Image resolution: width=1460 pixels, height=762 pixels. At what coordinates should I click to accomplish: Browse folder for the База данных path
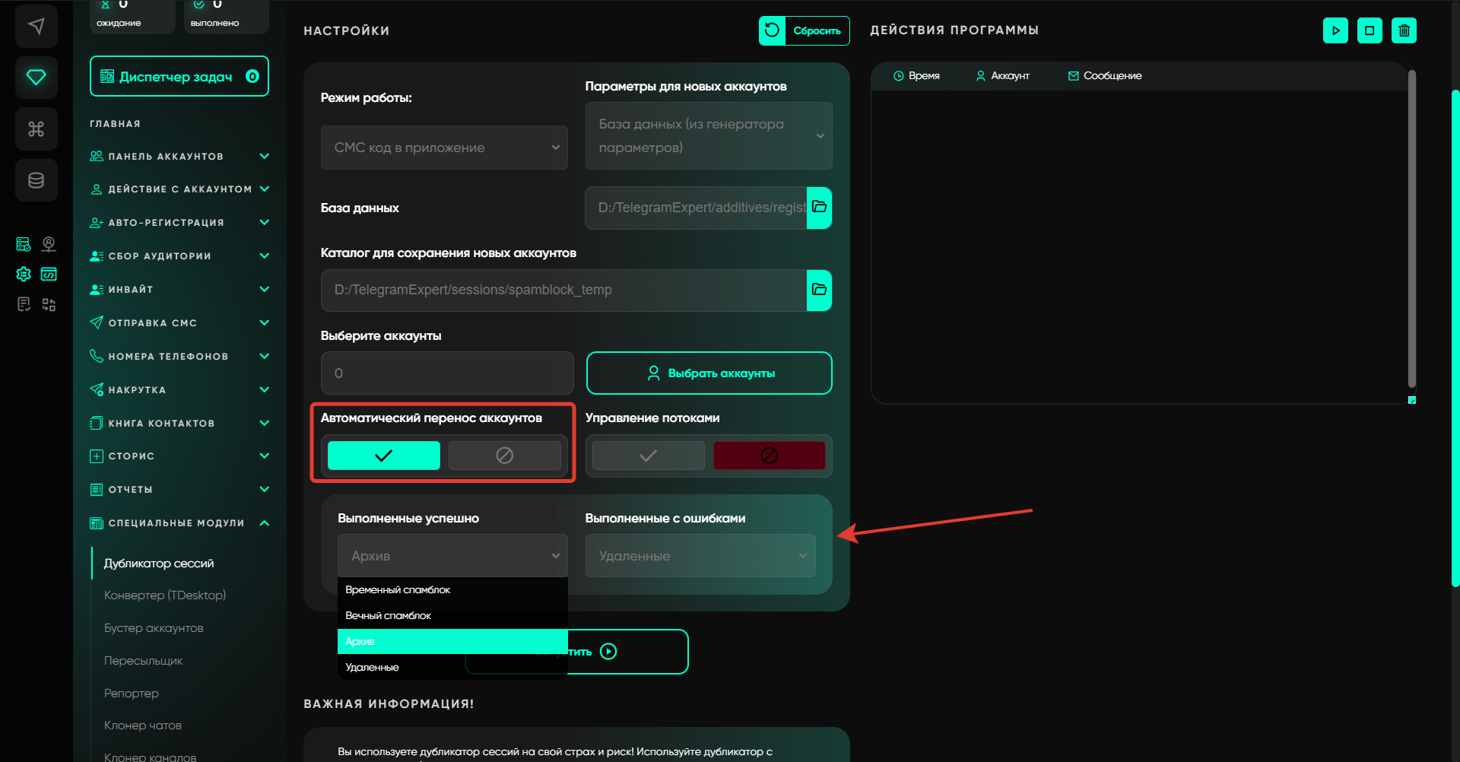click(819, 208)
